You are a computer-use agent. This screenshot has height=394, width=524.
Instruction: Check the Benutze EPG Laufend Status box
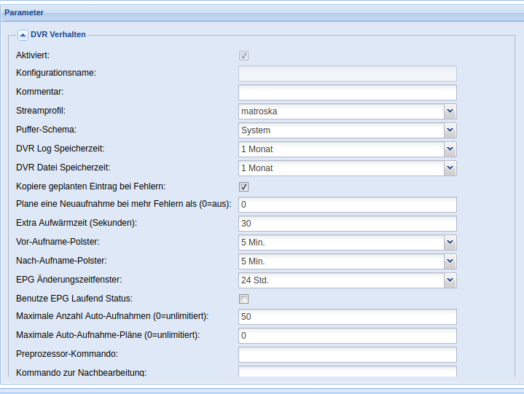244,299
